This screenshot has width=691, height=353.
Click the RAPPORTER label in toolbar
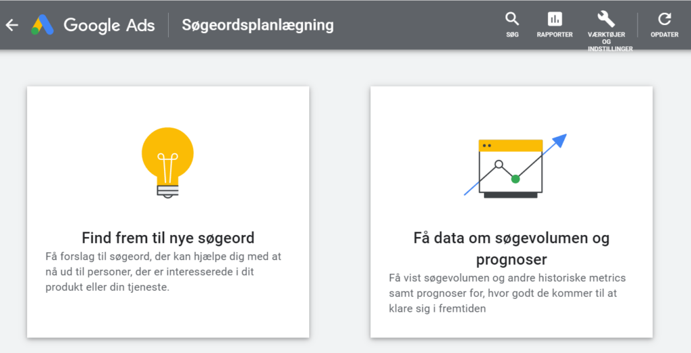(555, 34)
